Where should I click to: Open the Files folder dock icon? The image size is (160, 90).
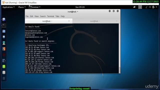pos(4,31)
